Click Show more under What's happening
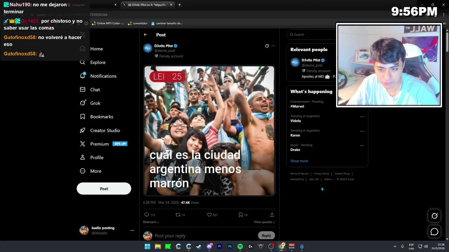The height and width of the screenshot is (252, 449). [299, 161]
